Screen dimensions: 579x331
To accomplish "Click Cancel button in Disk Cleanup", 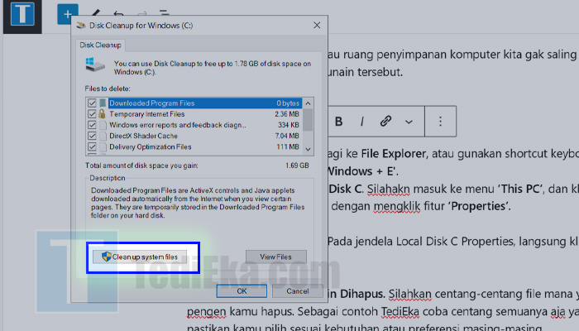I will 298,291.
